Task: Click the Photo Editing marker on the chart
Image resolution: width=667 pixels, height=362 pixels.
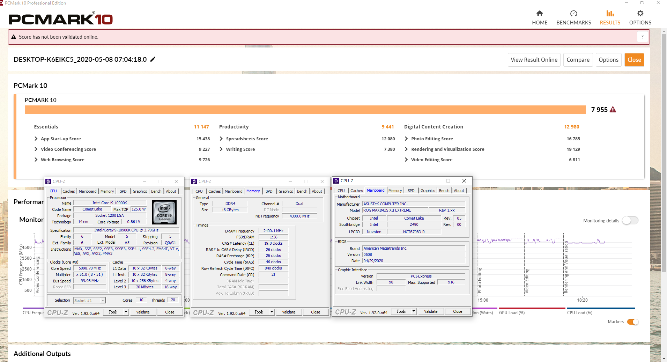Action: [x=480, y=281]
